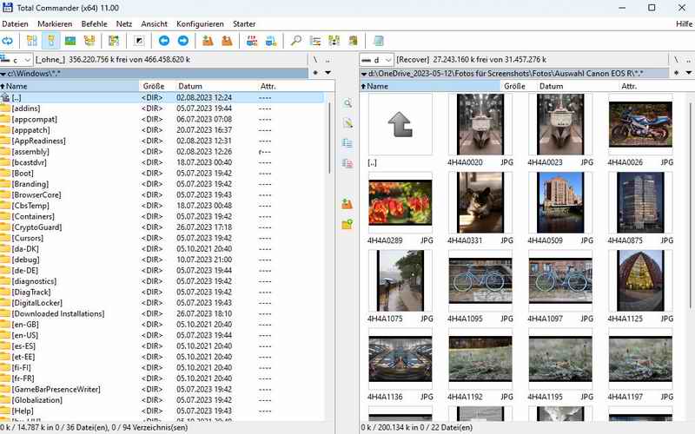Open file search with the magnifier icon
The width and height of the screenshot is (695, 434).
pyautogui.click(x=296, y=41)
